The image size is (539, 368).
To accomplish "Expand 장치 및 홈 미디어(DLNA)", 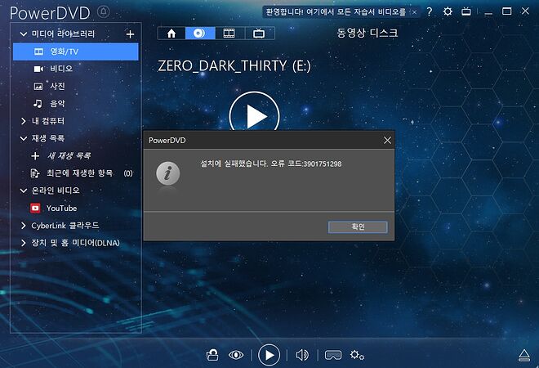I will point(23,243).
